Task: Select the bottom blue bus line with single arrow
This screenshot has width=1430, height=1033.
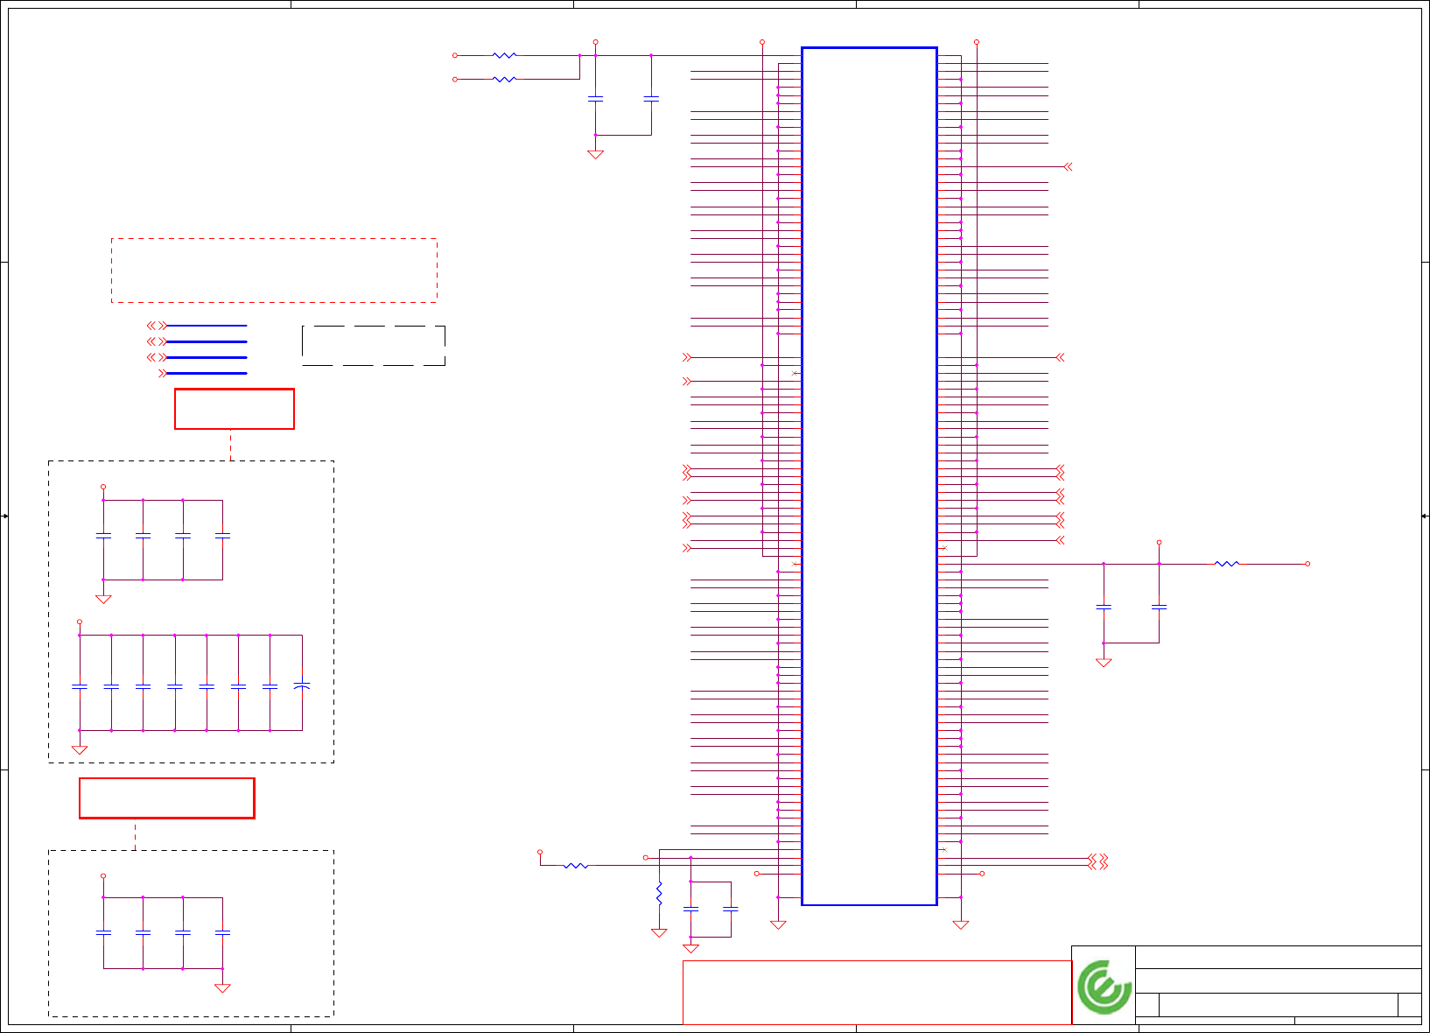Action: point(207,374)
